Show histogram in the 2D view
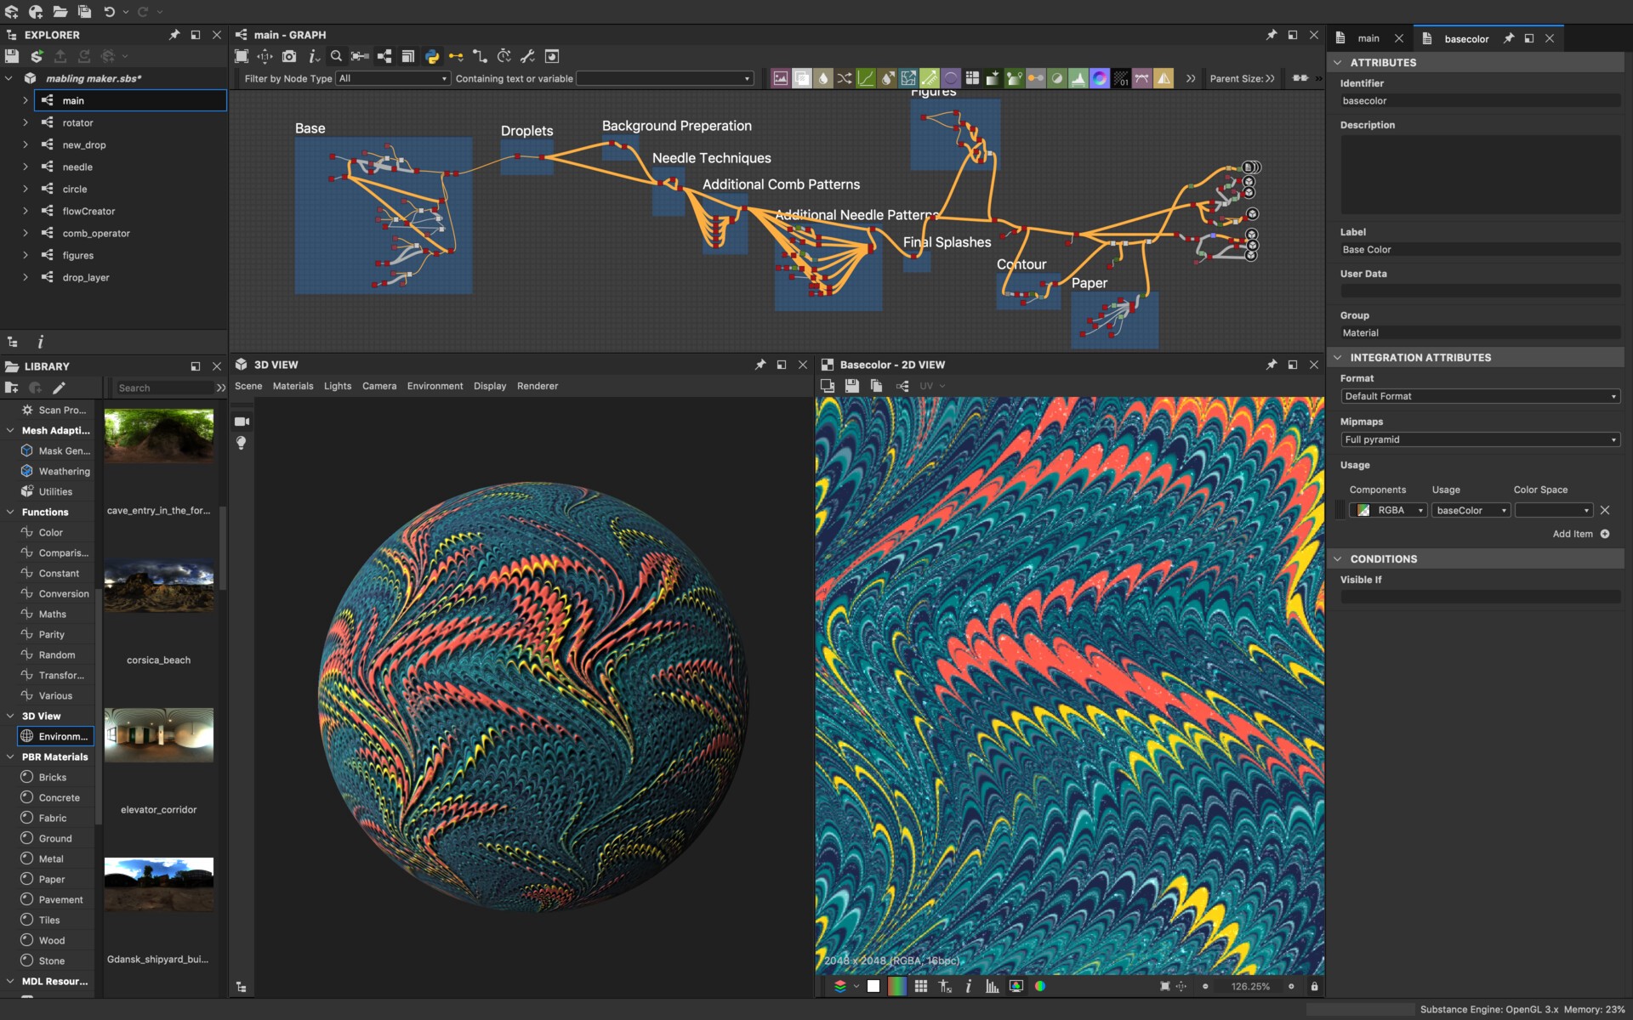The image size is (1633, 1020). click(x=992, y=986)
